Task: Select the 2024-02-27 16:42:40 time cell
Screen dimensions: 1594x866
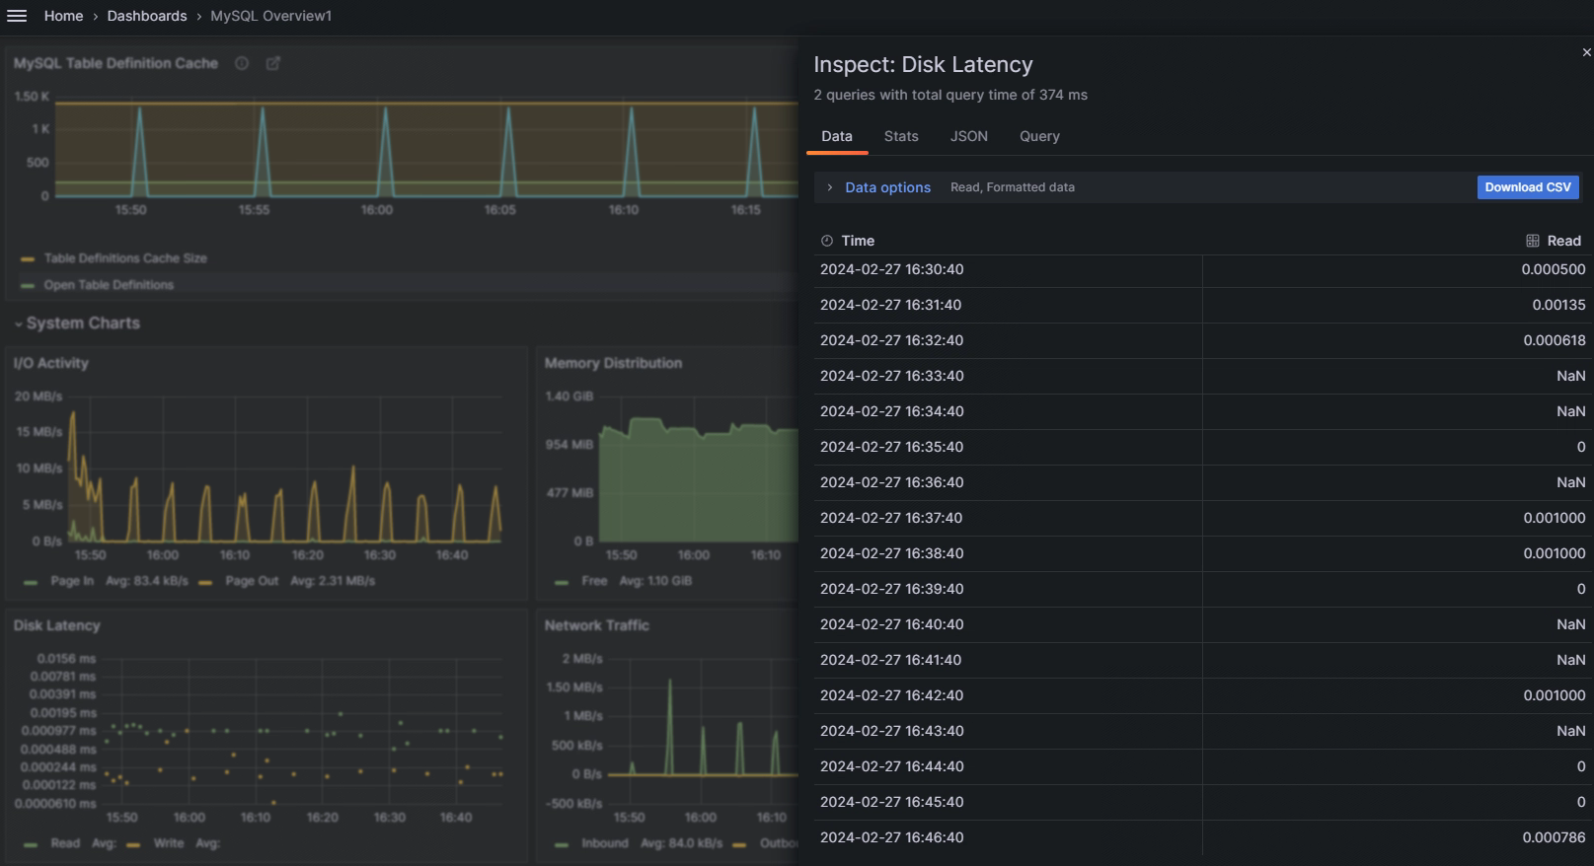Action: [1008, 695]
